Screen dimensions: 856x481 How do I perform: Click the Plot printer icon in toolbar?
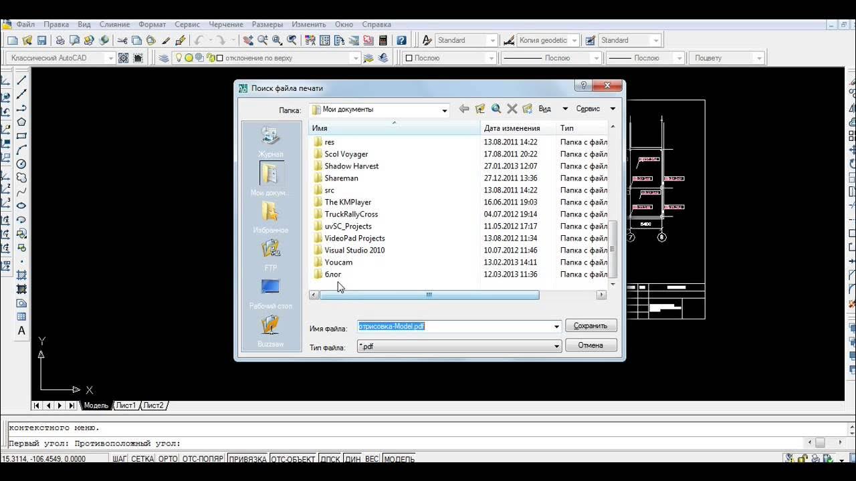pos(60,41)
